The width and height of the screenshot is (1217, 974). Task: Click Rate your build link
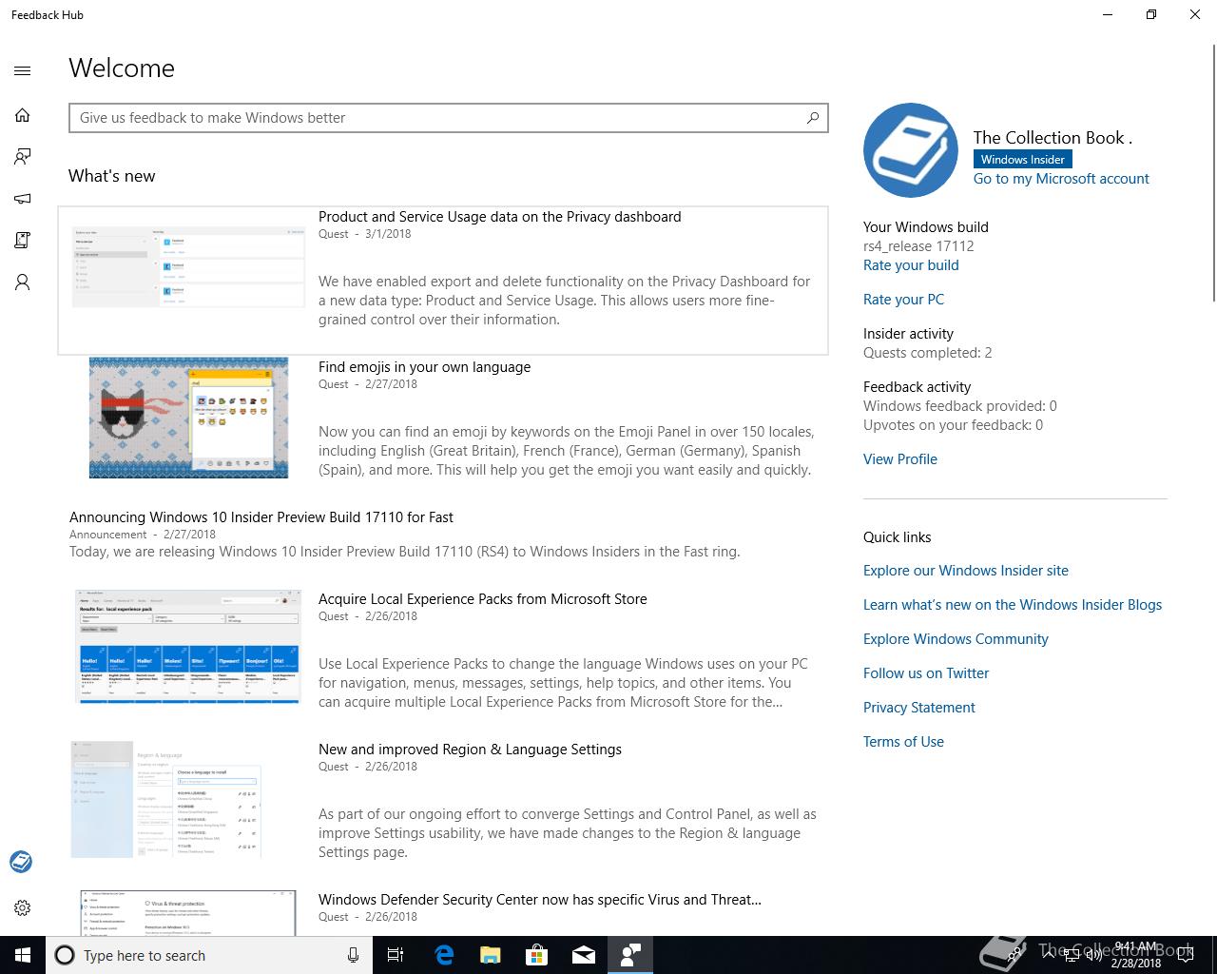pos(911,265)
